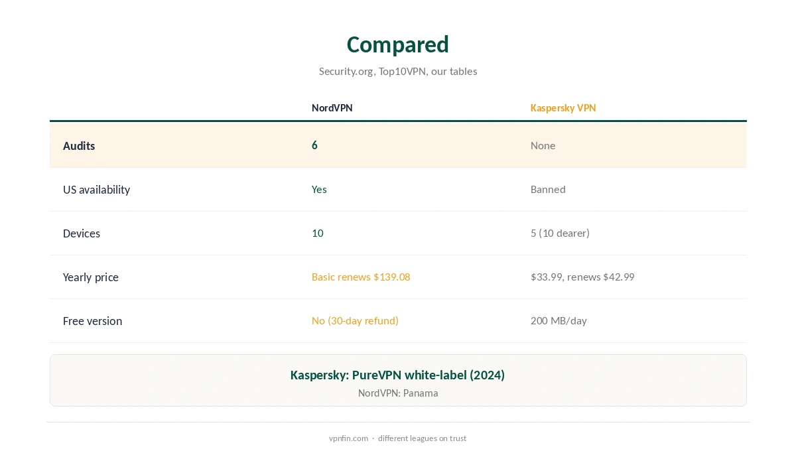Click the 'Compared' heading
The width and height of the screenshot is (796, 451).
point(398,44)
